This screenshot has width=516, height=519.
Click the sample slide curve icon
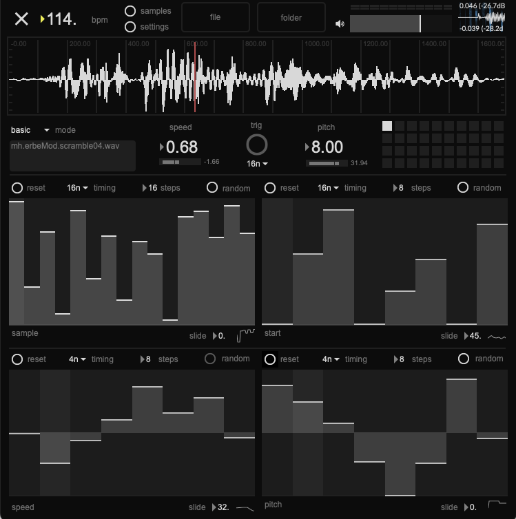(245, 335)
